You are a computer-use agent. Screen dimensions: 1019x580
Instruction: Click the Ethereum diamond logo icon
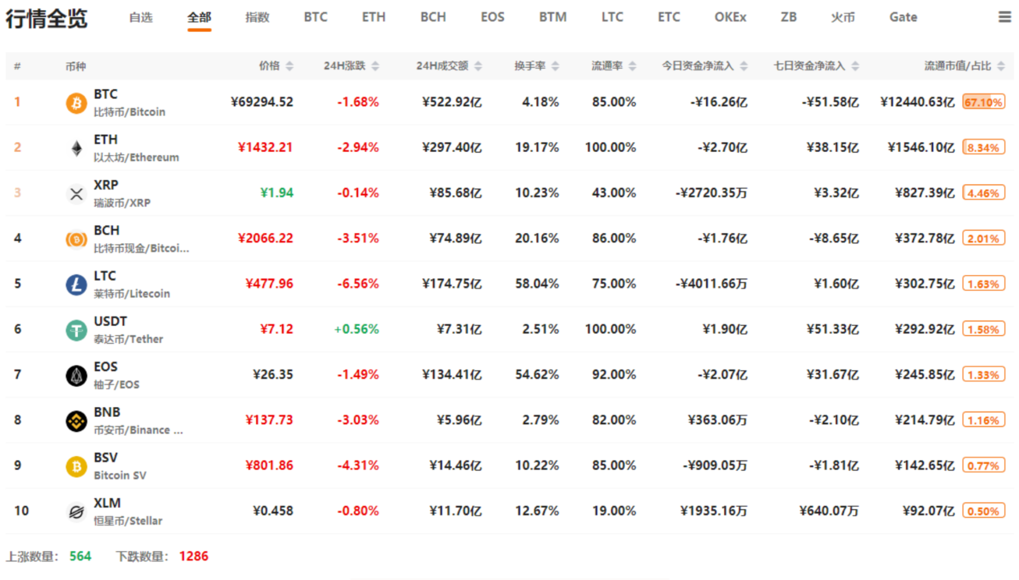tap(76, 148)
